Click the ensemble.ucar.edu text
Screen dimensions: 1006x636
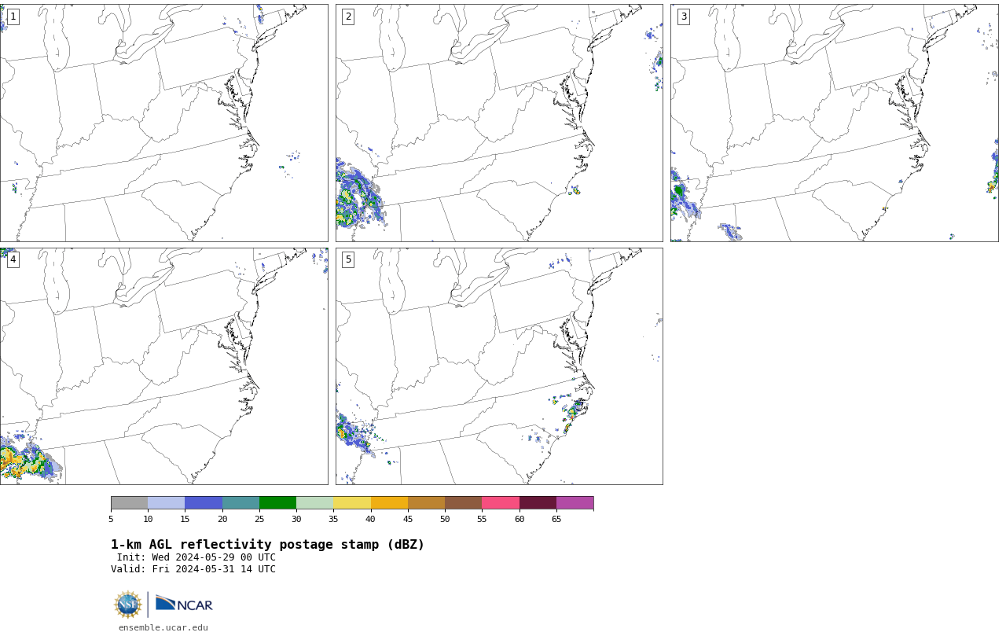pyautogui.click(x=163, y=627)
